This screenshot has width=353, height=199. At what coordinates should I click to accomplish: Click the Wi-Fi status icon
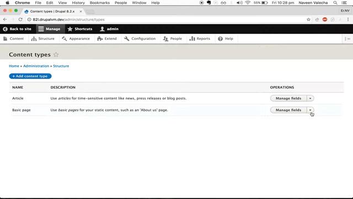tap(248, 3)
